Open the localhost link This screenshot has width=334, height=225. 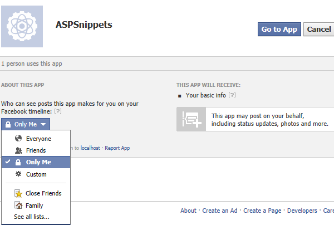click(90, 148)
